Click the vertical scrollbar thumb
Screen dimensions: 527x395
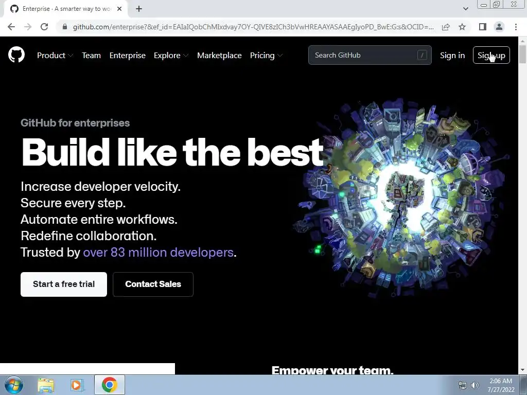pyautogui.click(x=523, y=53)
